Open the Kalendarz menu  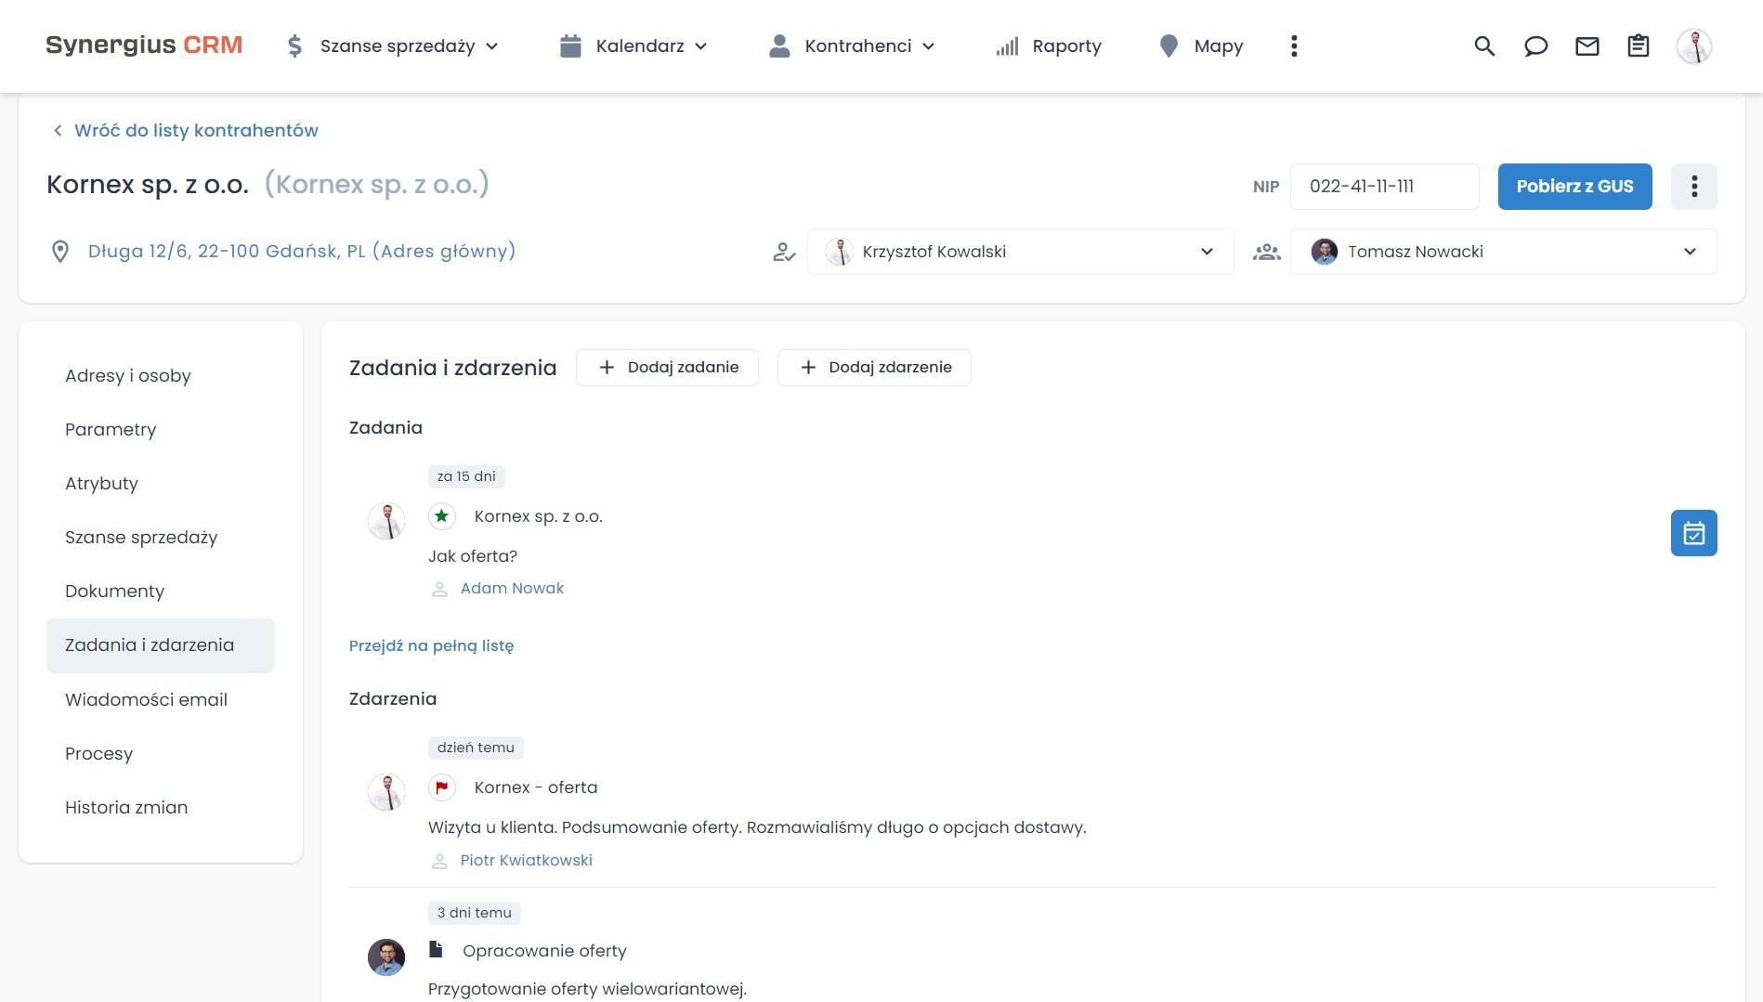point(640,46)
